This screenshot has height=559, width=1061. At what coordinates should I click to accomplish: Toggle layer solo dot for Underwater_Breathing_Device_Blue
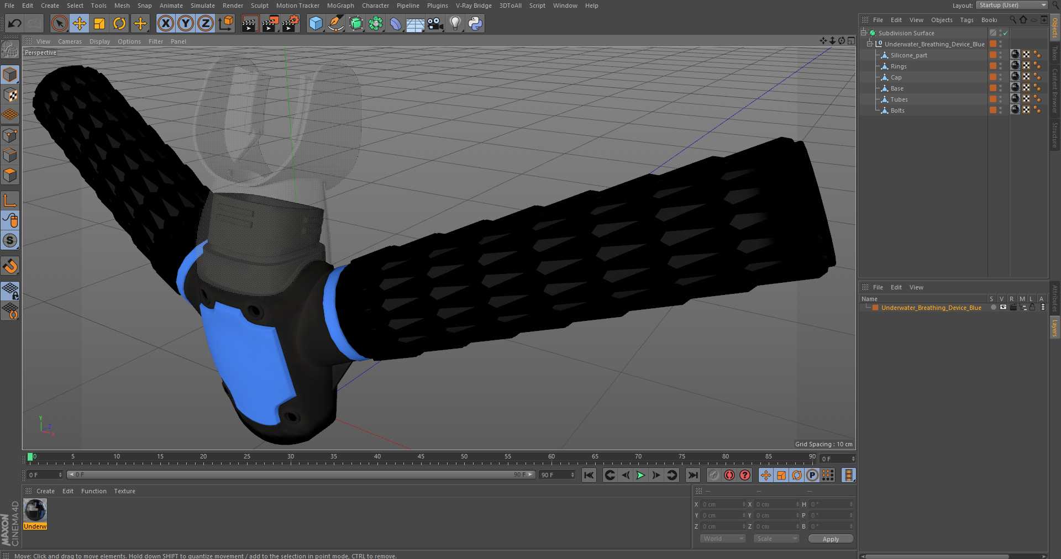[x=994, y=308]
